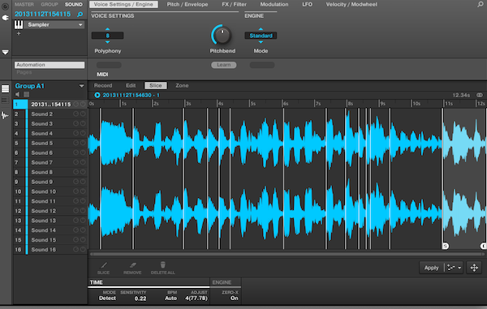Click the Pitchbend knob
The height and width of the screenshot is (309, 487).
click(222, 35)
